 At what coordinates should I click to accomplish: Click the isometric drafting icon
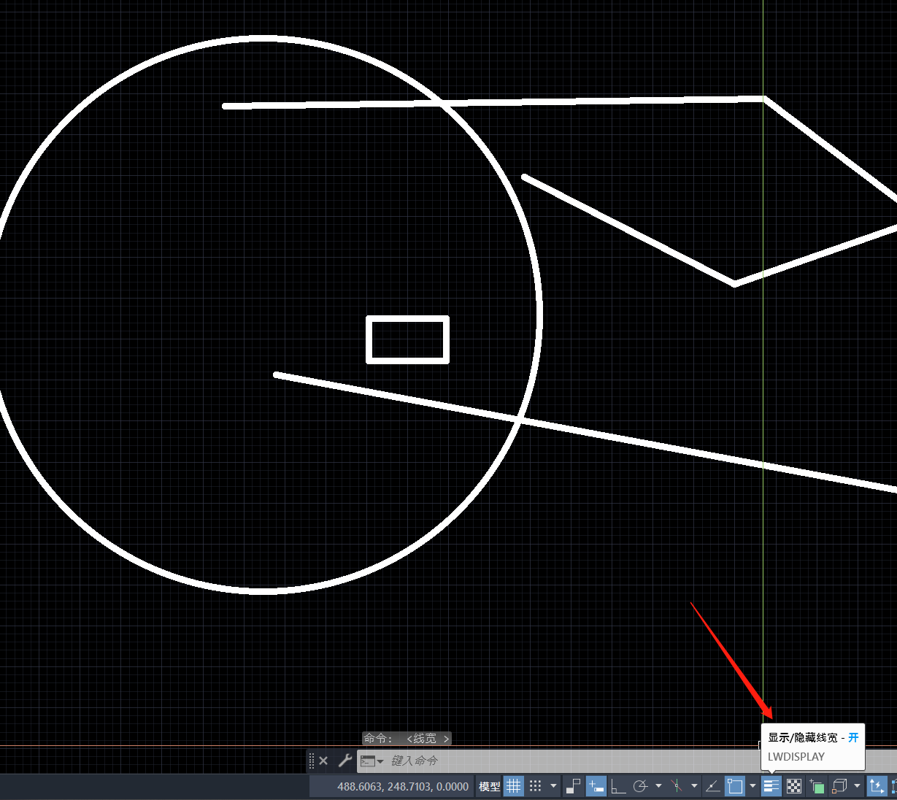point(677,786)
